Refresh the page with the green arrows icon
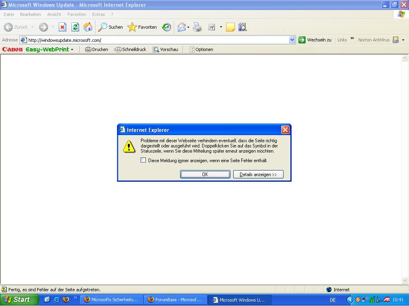Viewport: 409px width, 306px height. [x=75, y=27]
